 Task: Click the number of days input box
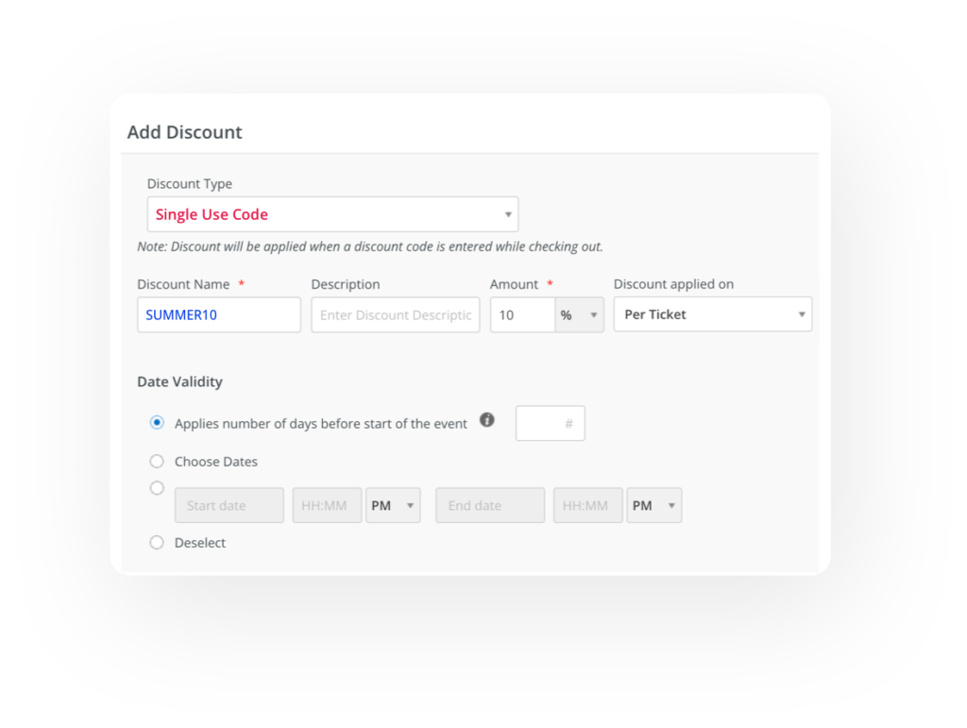550,424
